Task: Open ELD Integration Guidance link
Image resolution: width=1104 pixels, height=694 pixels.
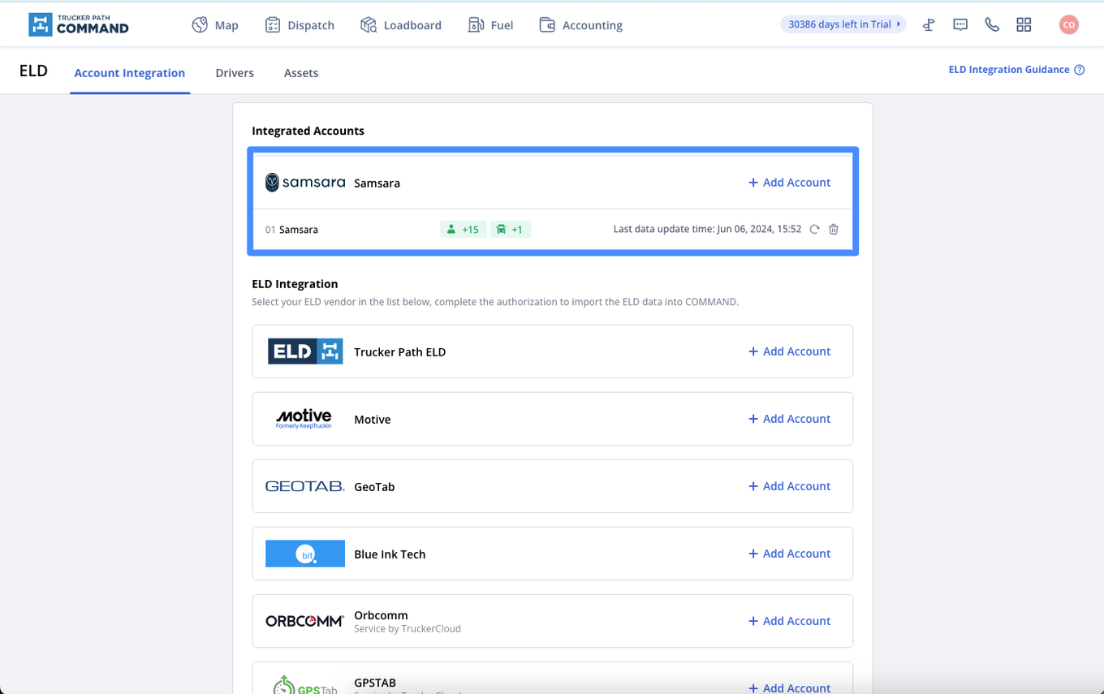Action: click(x=1016, y=70)
